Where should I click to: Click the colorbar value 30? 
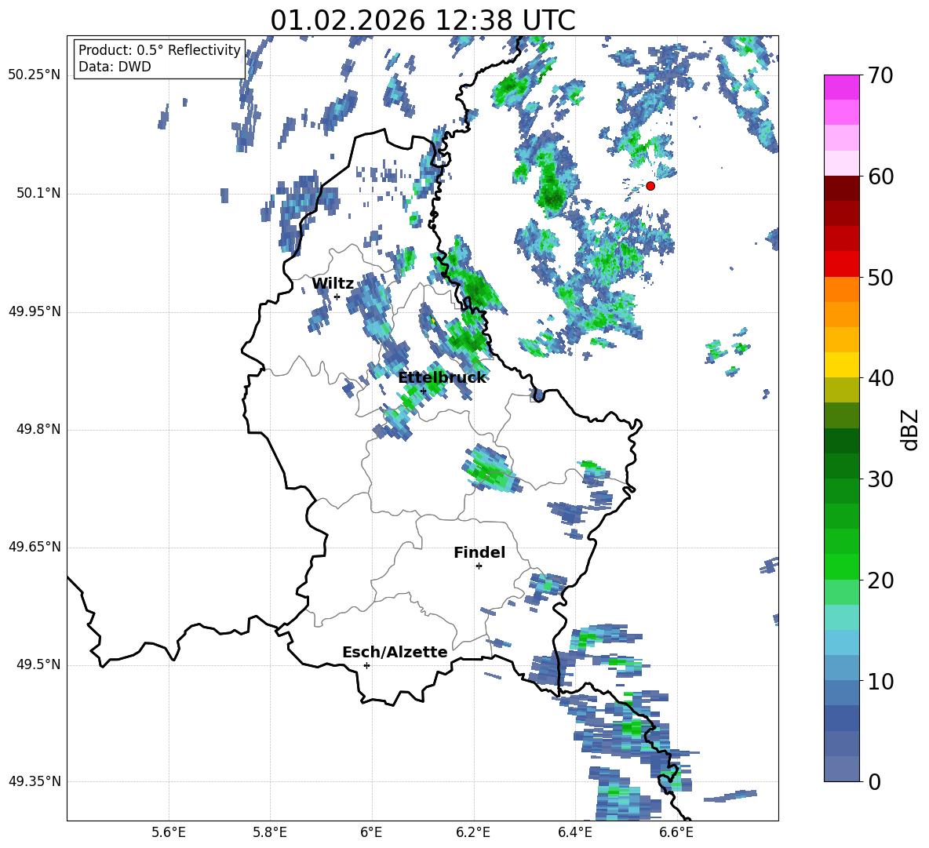(880, 479)
